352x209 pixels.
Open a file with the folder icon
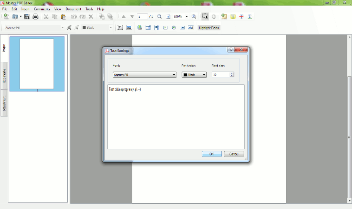pyautogui.click(x=15, y=16)
